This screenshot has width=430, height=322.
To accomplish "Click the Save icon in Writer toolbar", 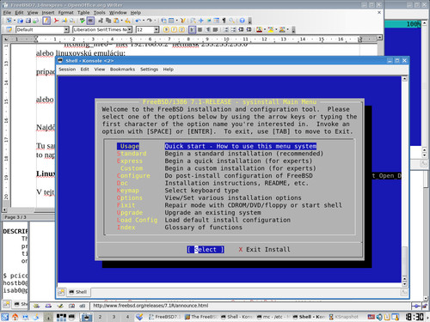I will (28, 21).
